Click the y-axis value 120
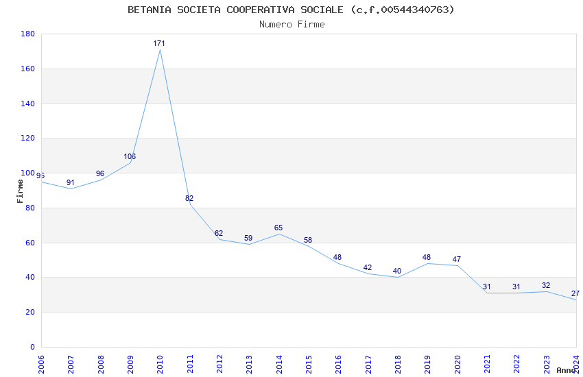 (x=28, y=138)
